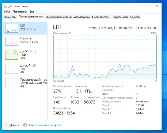The image size is (167, 133).
Task: Click the resource monitor gauge icon
Action: pos(25,125)
